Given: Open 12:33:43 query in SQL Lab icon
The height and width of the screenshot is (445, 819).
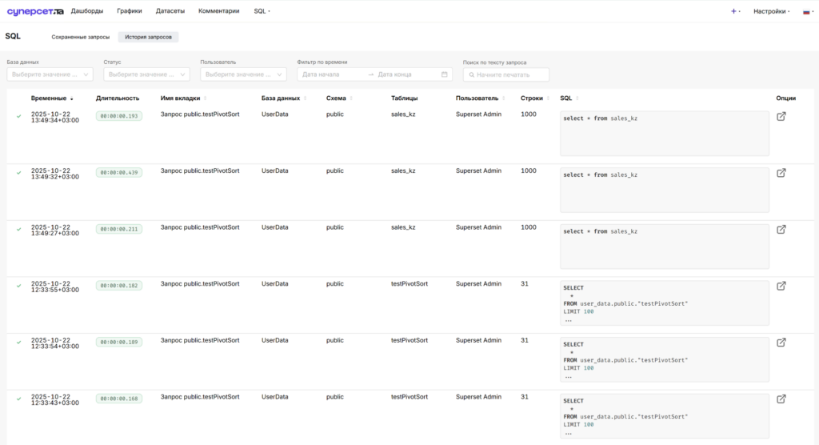Looking at the screenshot, I should 781,399.
